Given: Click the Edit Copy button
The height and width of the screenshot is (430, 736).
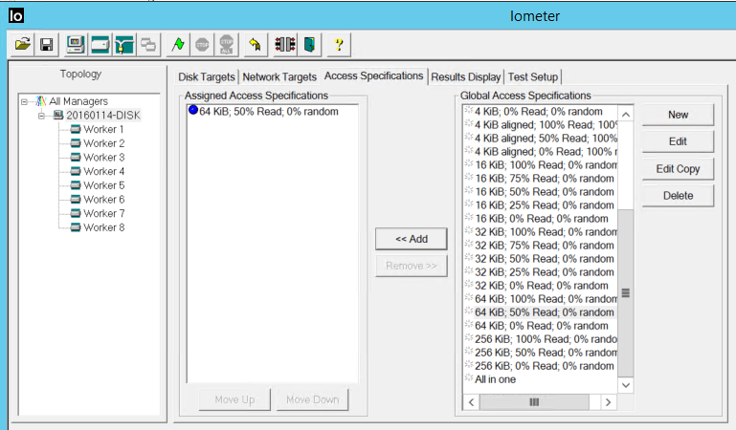Looking at the screenshot, I should tap(678, 169).
